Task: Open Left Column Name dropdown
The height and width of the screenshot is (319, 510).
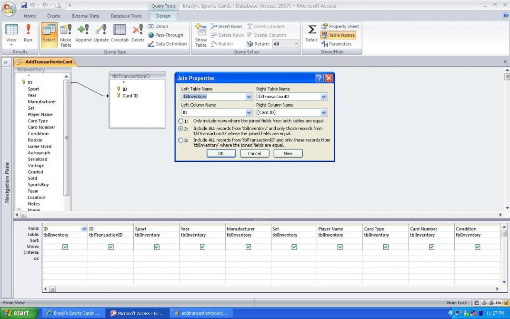Action: pyautogui.click(x=249, y=112)
